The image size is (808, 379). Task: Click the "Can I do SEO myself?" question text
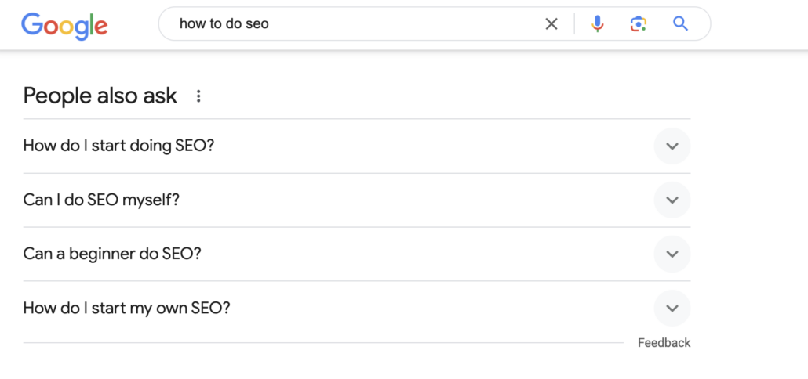pyautogui.click(x=101, y=200)
